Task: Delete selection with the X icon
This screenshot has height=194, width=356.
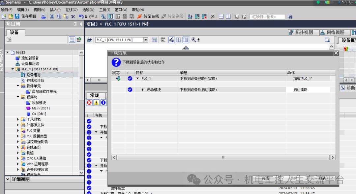Action: coord(73,16)
